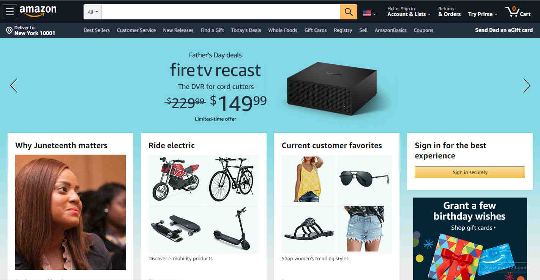Screen dimensions: 540x280
Task: Expand the All search category dropdown
Action: pos(93,12)
